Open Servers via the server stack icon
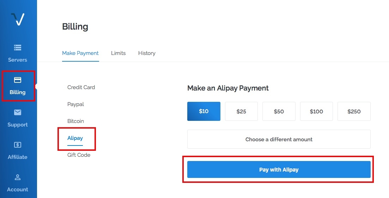The height and width of the screenshot is (198, 389). [18, 47]
